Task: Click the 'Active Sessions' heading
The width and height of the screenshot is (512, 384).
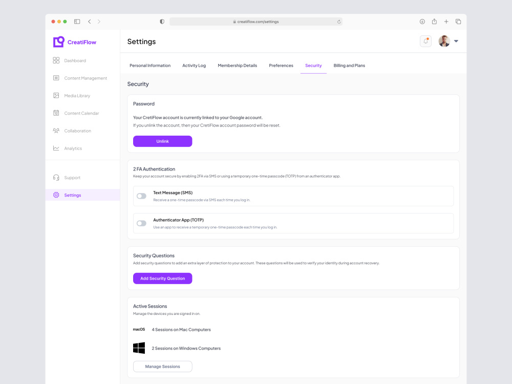Action: [x=150, y=306]
